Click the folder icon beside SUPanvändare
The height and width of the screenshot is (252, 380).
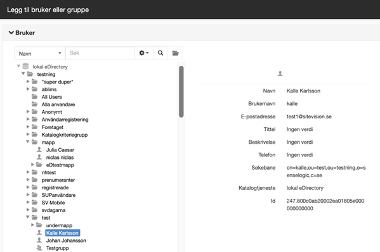tap(35, 194)
